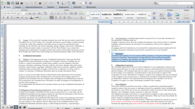Viewport: 195px width, 109px height.
Task: Open the Dokumentelemente tab
Action: click(x=34, y=7)
